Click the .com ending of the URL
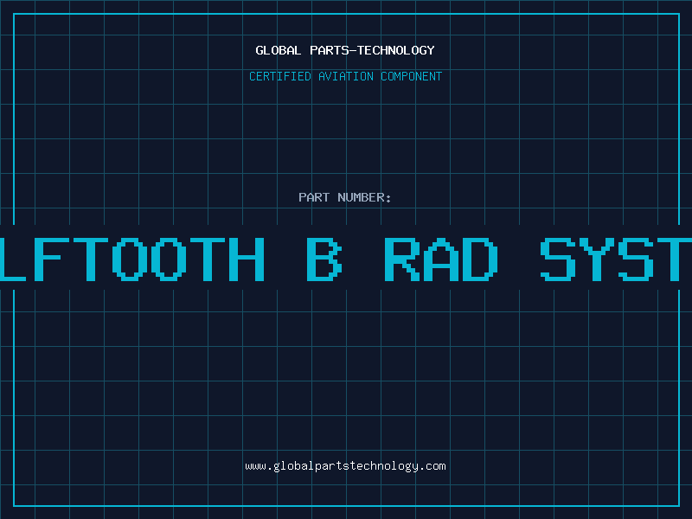The width and height of the screenshot is (692, 519). pos(432,466)
